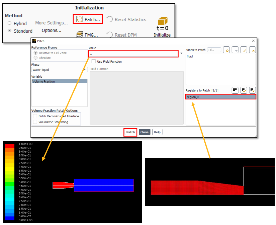This screenshot has width=276, height=225.
Task: Select all zones in Zones to Patch
Action: pyautogui.click(x=244, y=50)
